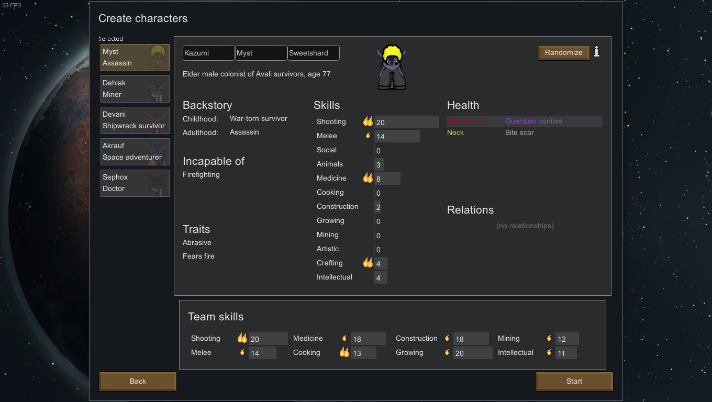This screenshot has height=402, width=712.
Task: Click the double flame icon next to Crafting skill
Action: pos(368,263)
